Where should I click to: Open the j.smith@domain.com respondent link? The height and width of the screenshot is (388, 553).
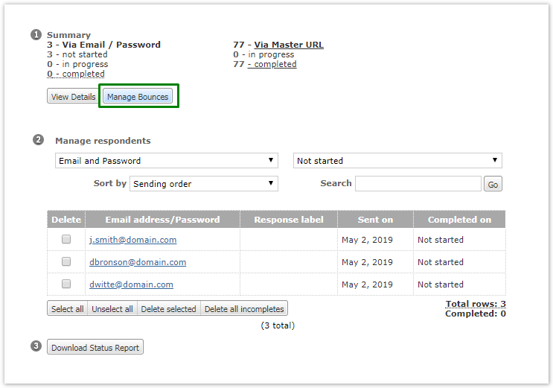[133, 240]
